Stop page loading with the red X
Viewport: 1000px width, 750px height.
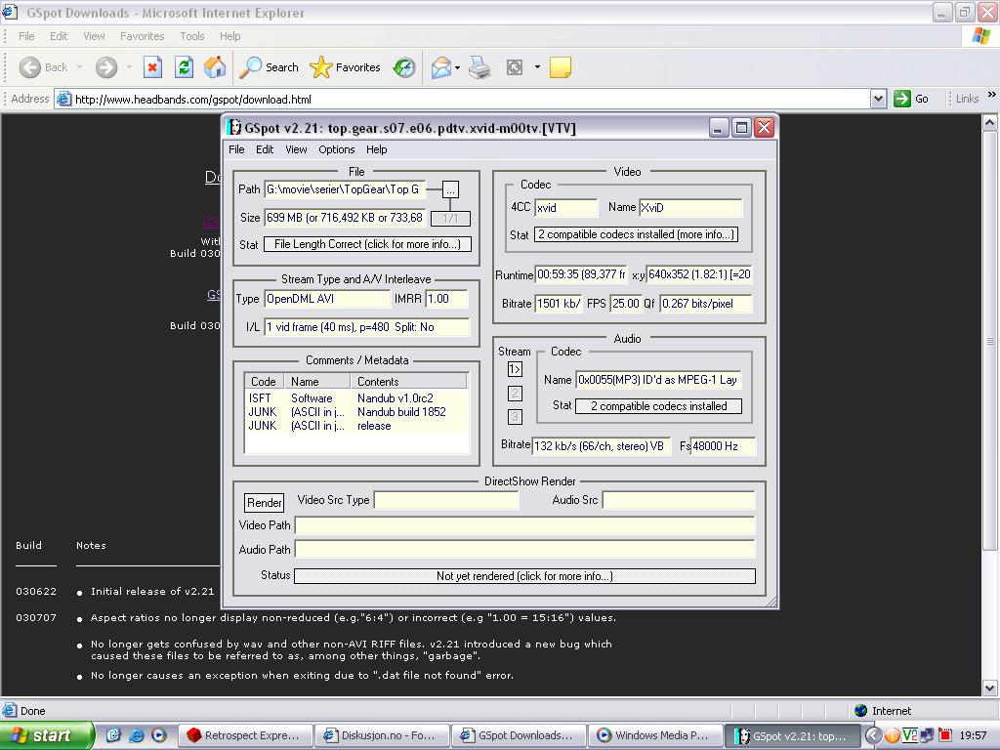point(152,67)
